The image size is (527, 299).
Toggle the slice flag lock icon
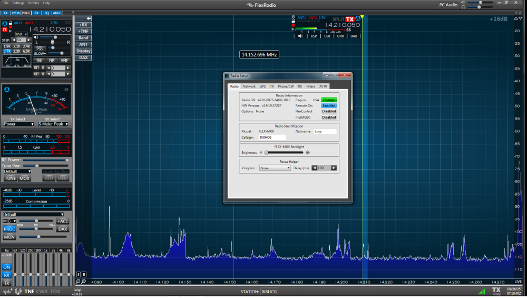(293, 21)
